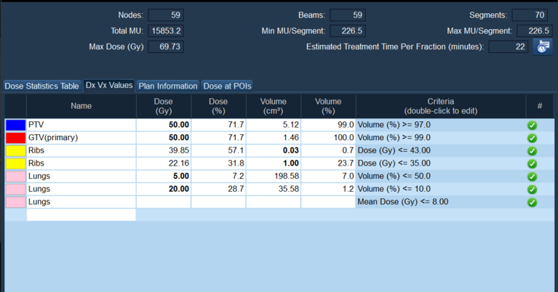Click the GTV(primary) green checkmark status icon
The width and height of the screenshot is (558, 292).
pos(532,138)
